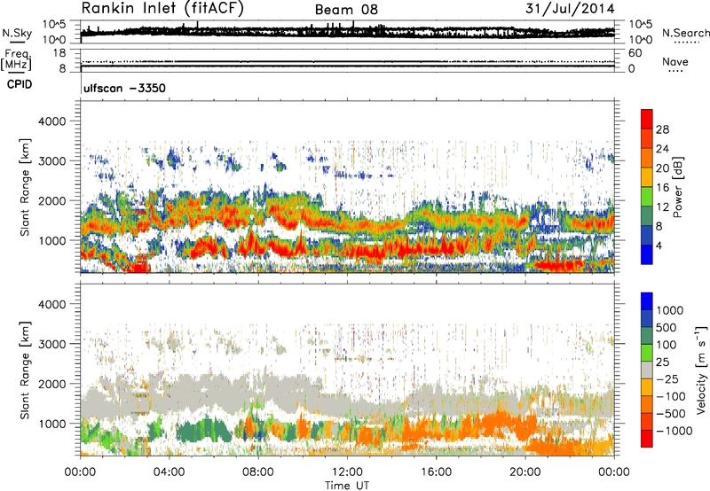Screen dimensions: 710x491
Task: Pick the red bottom velocity colorbar segment
Action: click(x=647, y=439)
